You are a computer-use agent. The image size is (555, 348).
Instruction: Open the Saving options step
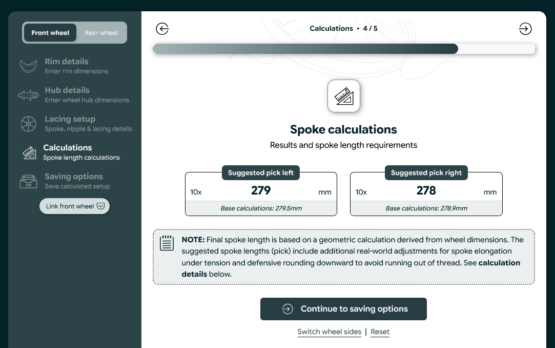click(x=74, y=177)
